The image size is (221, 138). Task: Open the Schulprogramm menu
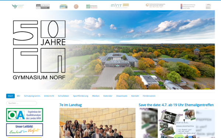point(32,96)
